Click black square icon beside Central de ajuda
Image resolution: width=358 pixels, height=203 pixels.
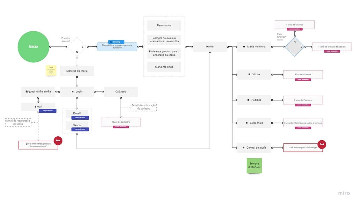244,148
